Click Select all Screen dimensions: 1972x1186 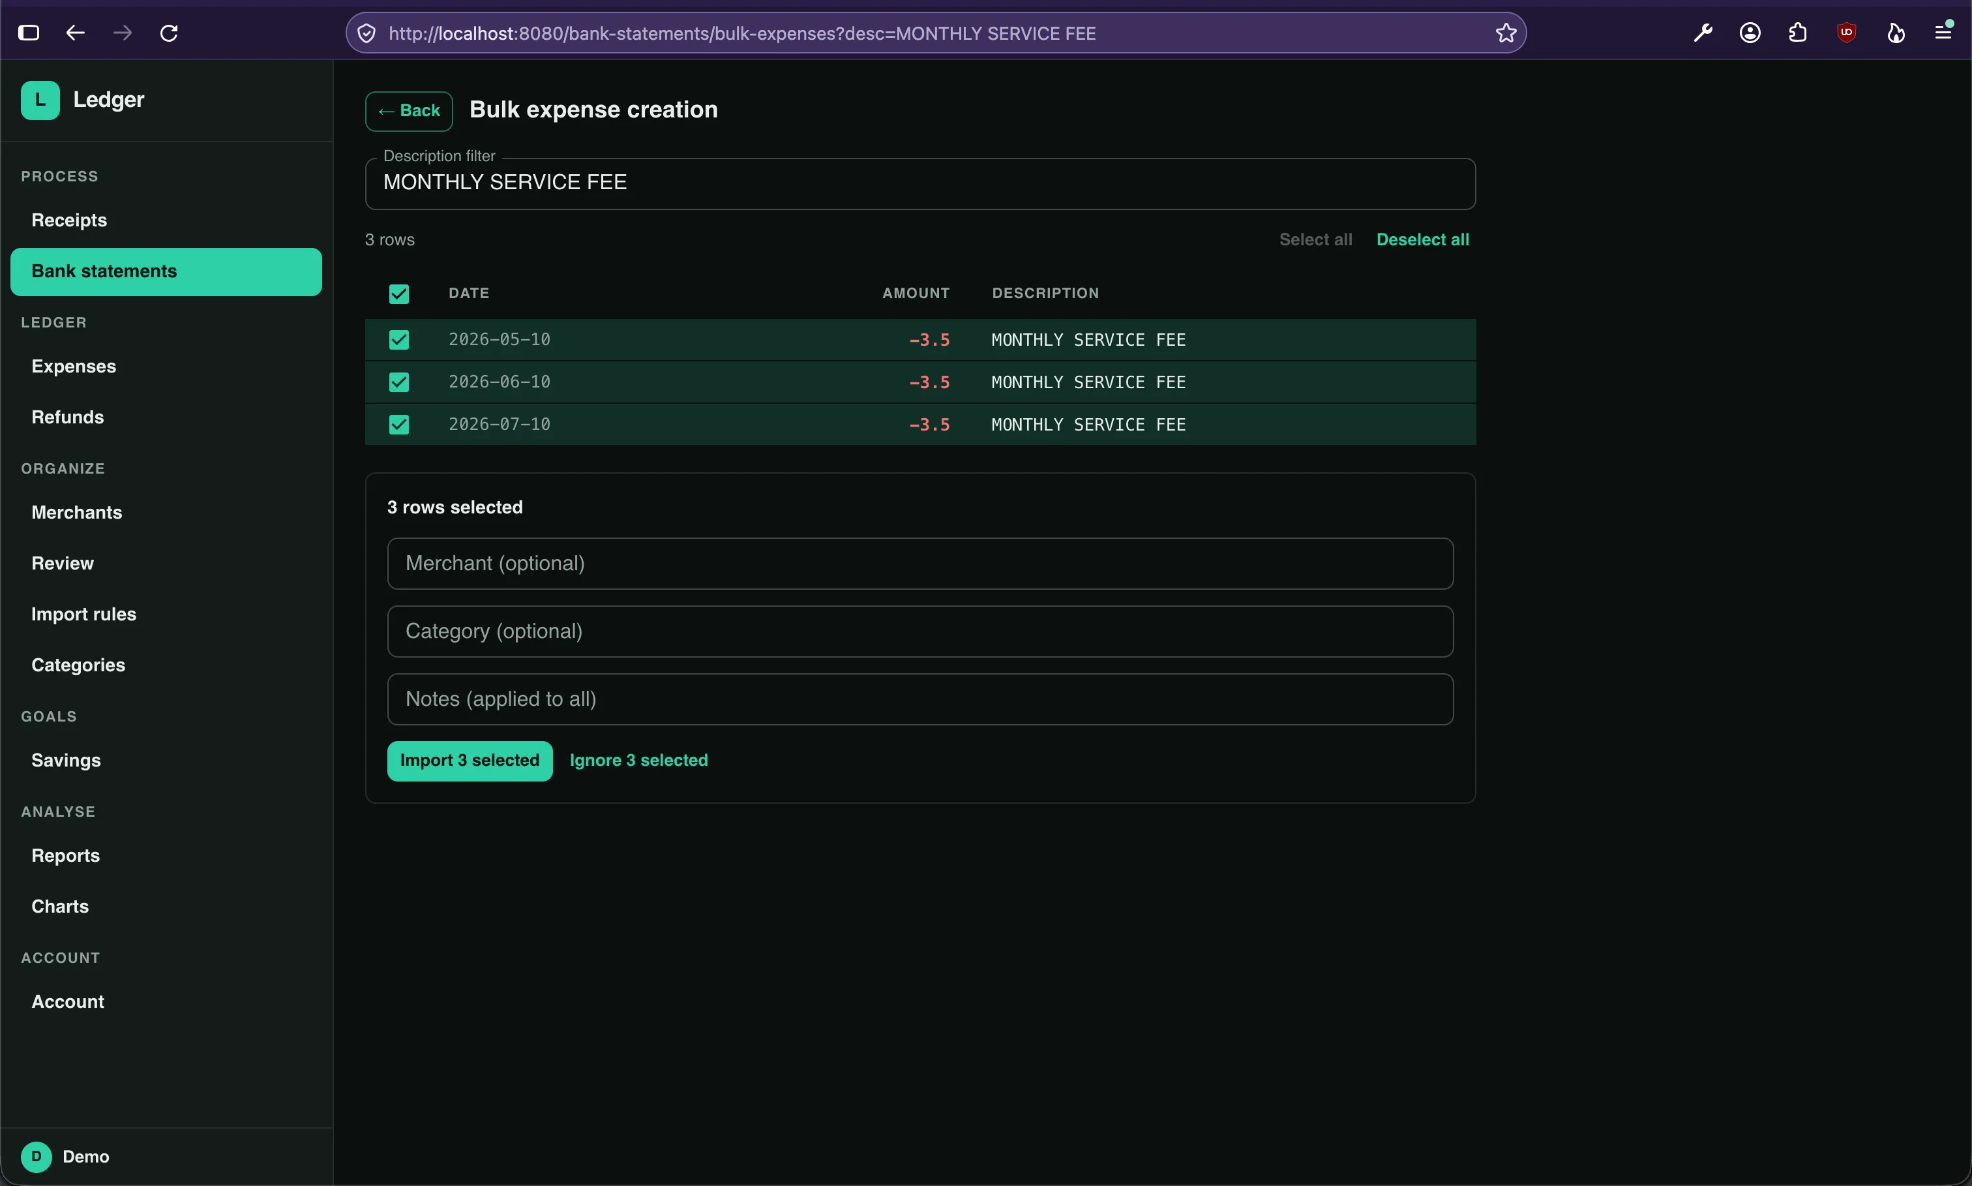click(x=1315, y=240)
